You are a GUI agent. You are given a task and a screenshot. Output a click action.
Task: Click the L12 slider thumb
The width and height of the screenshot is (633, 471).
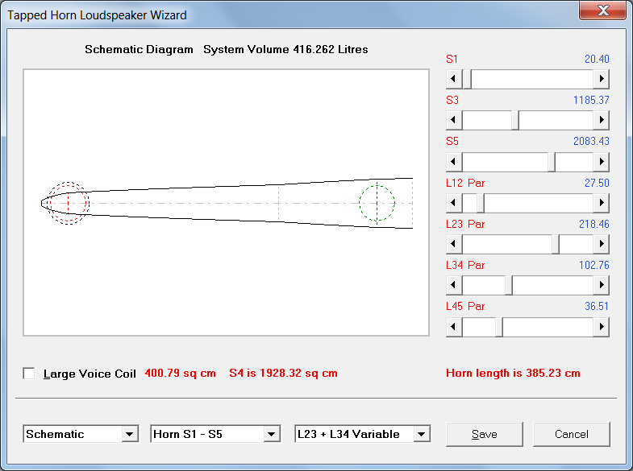point(481,203)
